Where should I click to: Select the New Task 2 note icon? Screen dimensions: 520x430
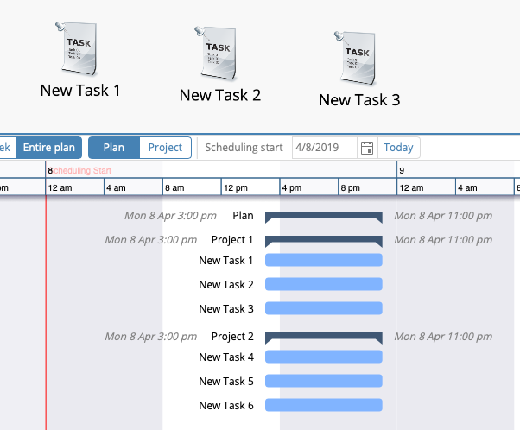coord(216,53)
